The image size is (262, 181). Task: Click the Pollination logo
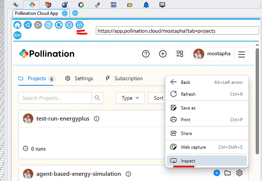(47, 54)
